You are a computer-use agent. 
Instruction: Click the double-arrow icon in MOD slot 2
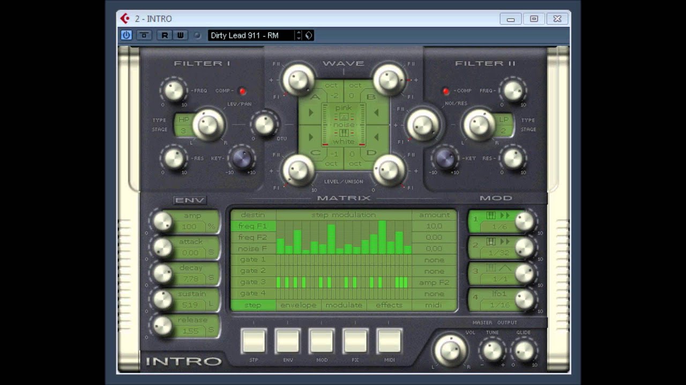tap(505, 242)
